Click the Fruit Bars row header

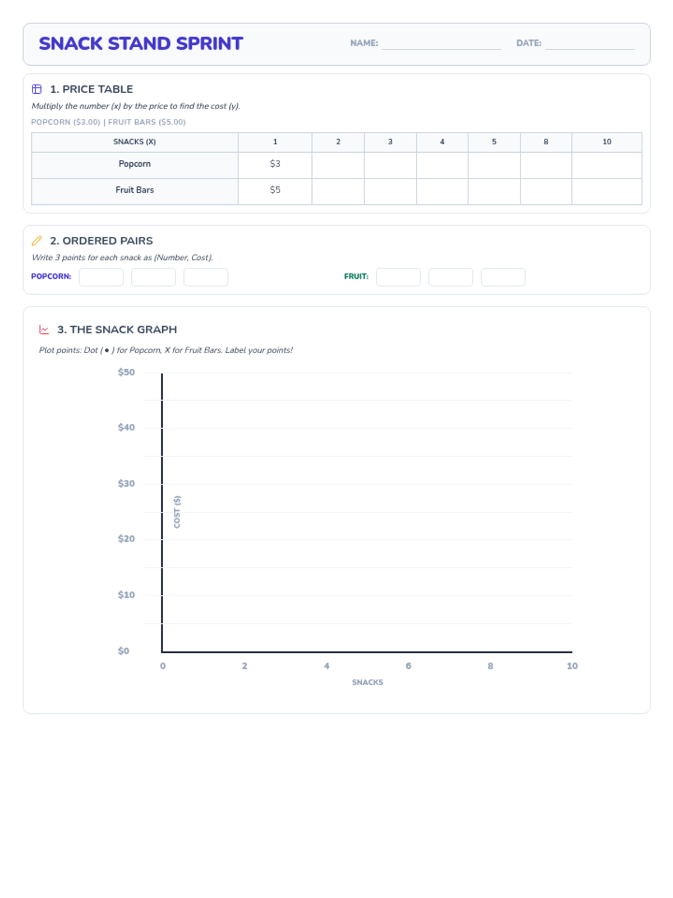pyautogui.click(x=135, y=190)
